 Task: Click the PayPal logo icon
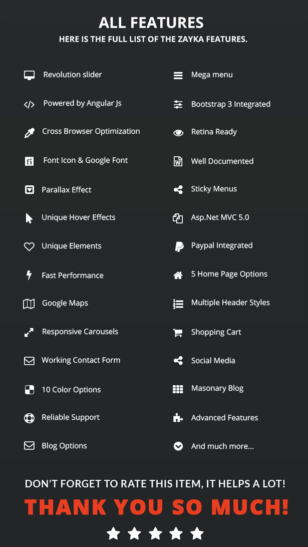point(179,246)
